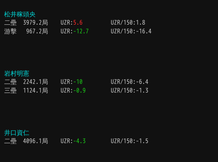Click the 1124.1局 innings value
Screen dimensions: 218x162
[36, 91]
